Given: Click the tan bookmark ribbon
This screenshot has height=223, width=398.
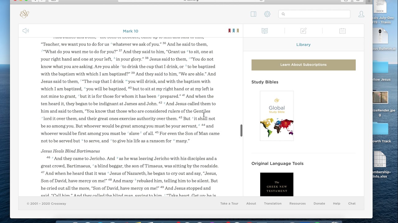Looking at the screenshot, I should [238, 31].
